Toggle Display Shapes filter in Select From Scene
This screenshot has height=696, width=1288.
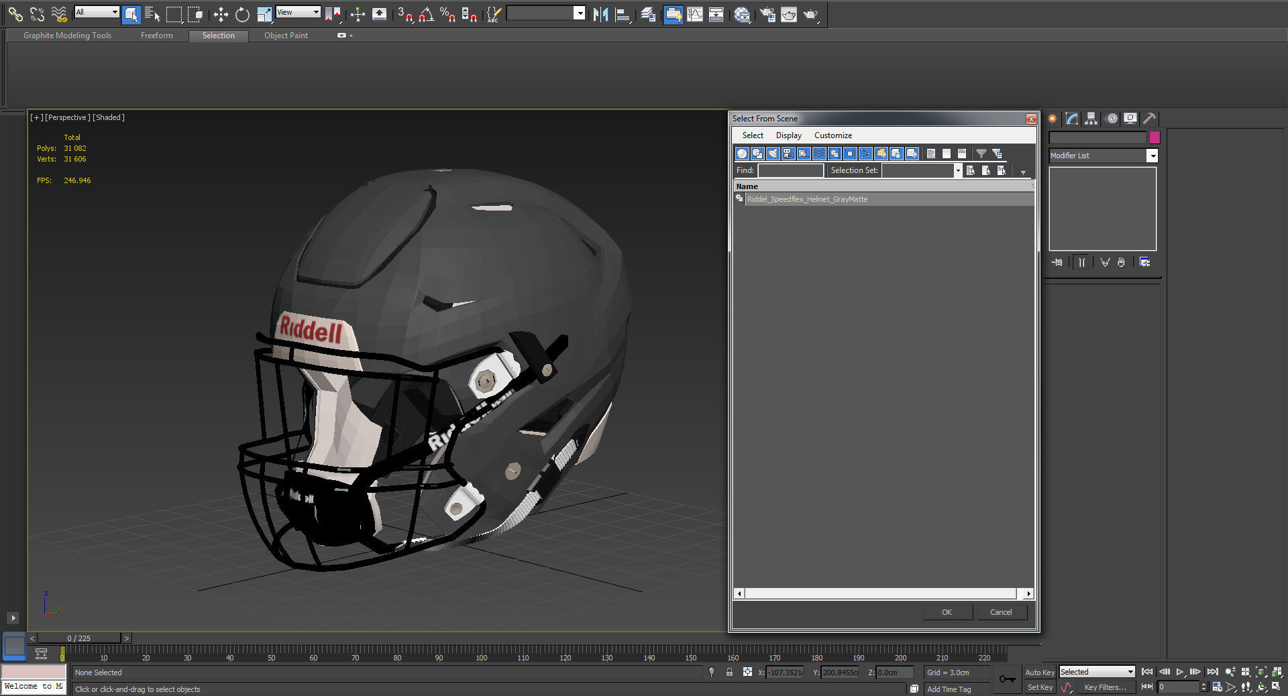coord(757,154)
